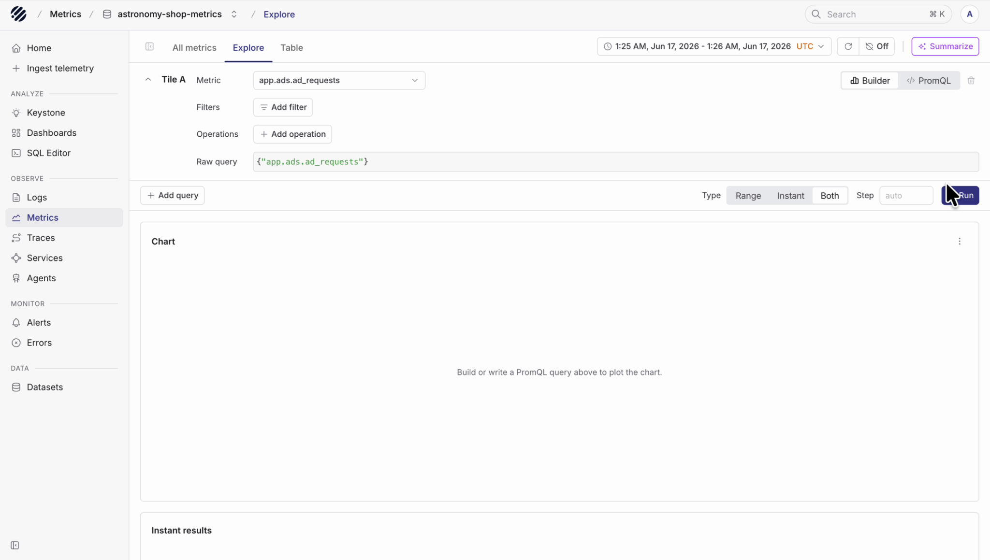
Task: Open Agents in sidebar
Action: click(x=41, y=278)
